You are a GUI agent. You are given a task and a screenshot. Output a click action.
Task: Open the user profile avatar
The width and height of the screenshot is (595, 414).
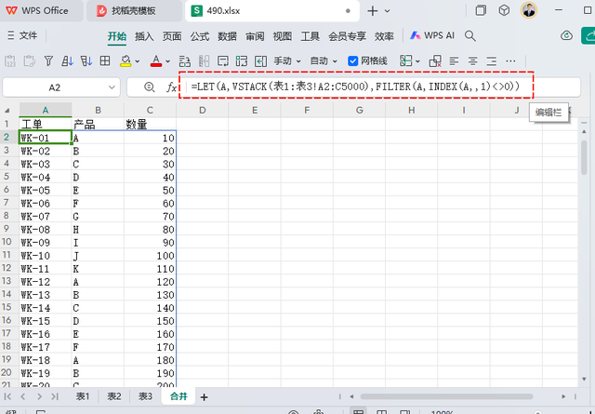tap(529, 10)
